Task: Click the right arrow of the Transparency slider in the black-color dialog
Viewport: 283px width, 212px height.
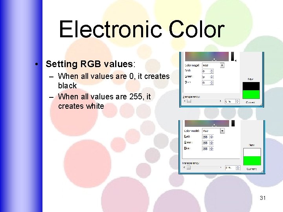Action: click(221, 101)
